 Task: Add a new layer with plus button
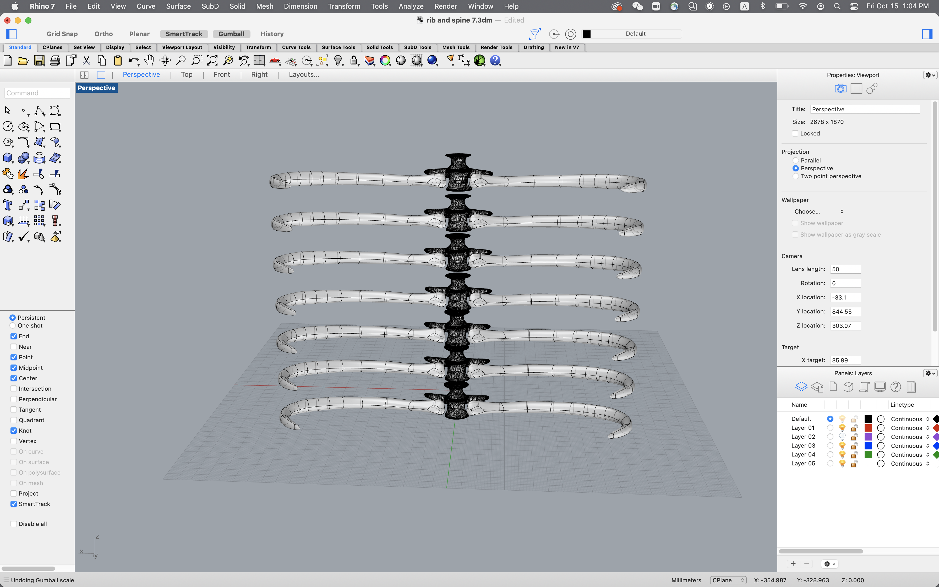[793, 564]
